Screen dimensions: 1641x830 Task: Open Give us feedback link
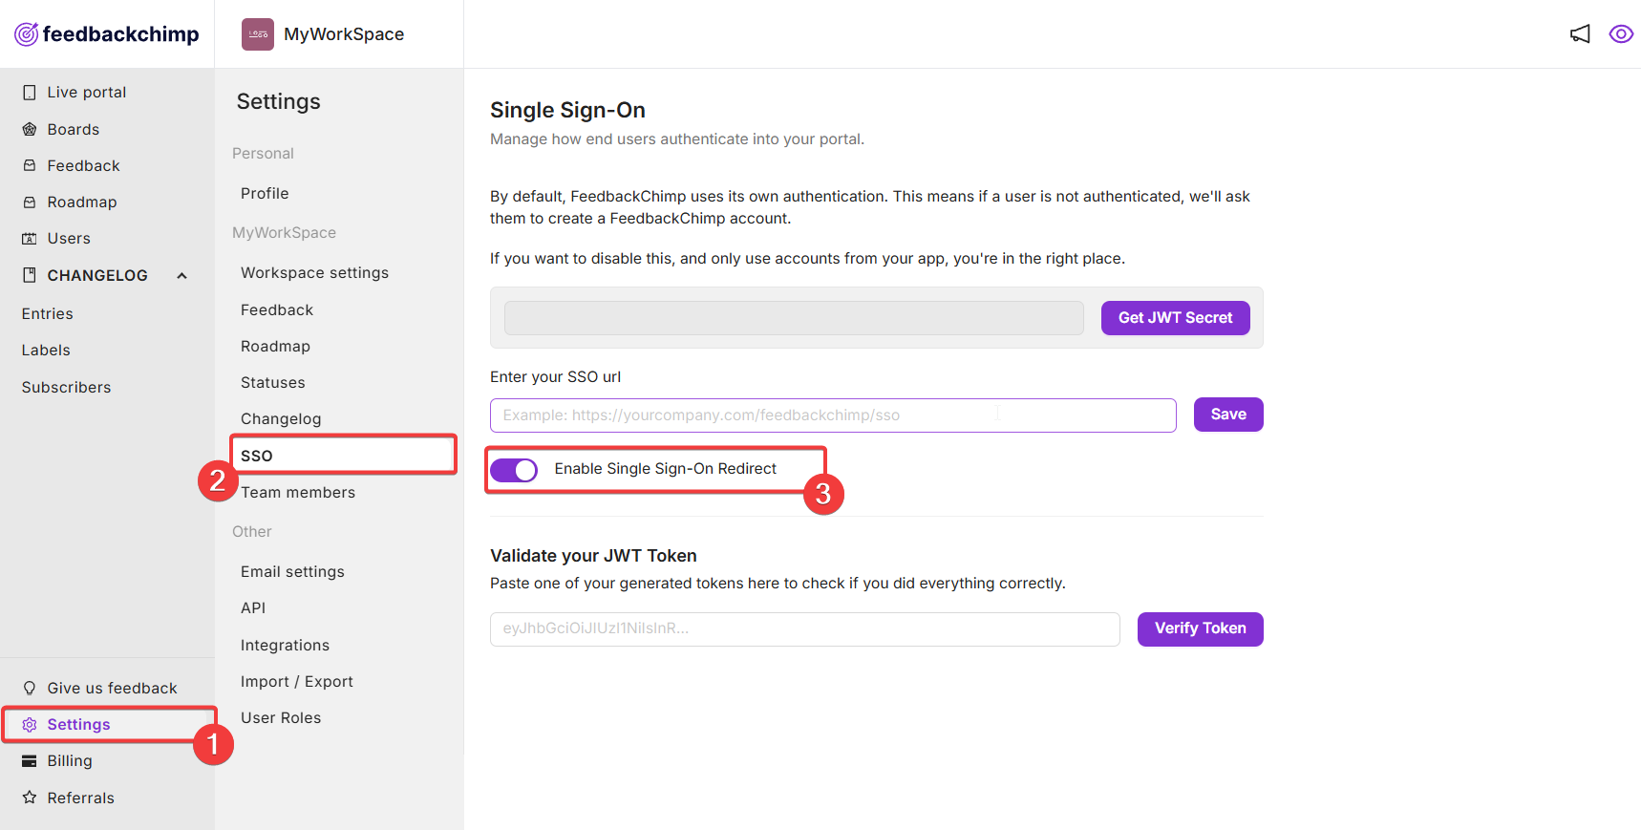coord(113,688)
